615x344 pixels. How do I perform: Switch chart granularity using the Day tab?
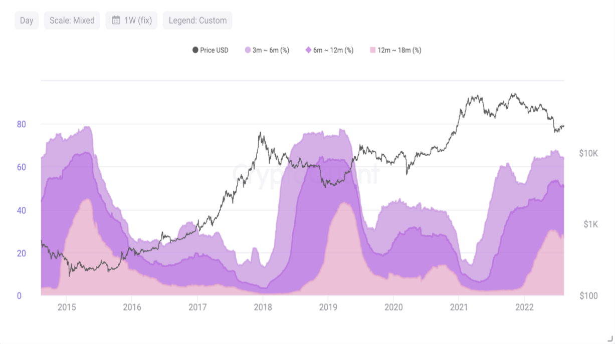point(26,20)
